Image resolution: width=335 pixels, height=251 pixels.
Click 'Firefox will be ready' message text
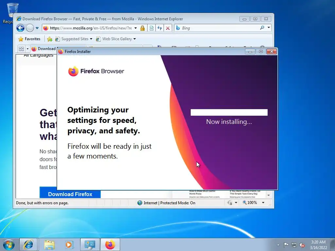click(109, 151)
